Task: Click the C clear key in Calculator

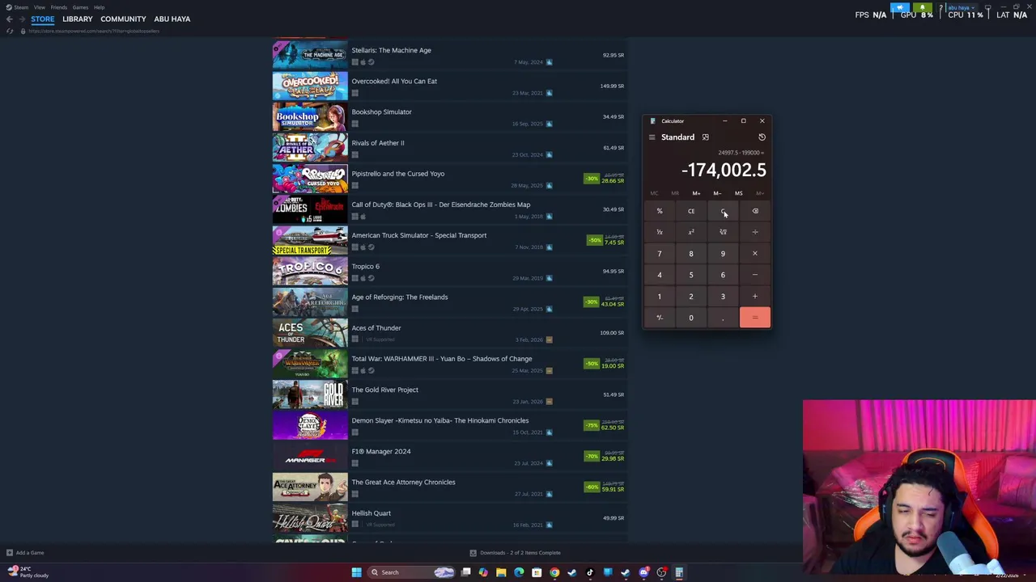Action: pyautogui.click(x=723, y=211)
